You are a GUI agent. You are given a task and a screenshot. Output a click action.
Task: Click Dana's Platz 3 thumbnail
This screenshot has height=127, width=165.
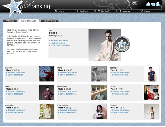(x=99, y=74)
